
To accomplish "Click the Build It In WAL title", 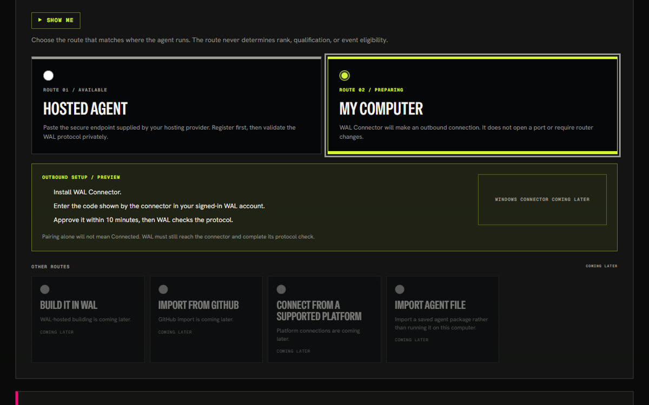I will [x=69, y=305].
